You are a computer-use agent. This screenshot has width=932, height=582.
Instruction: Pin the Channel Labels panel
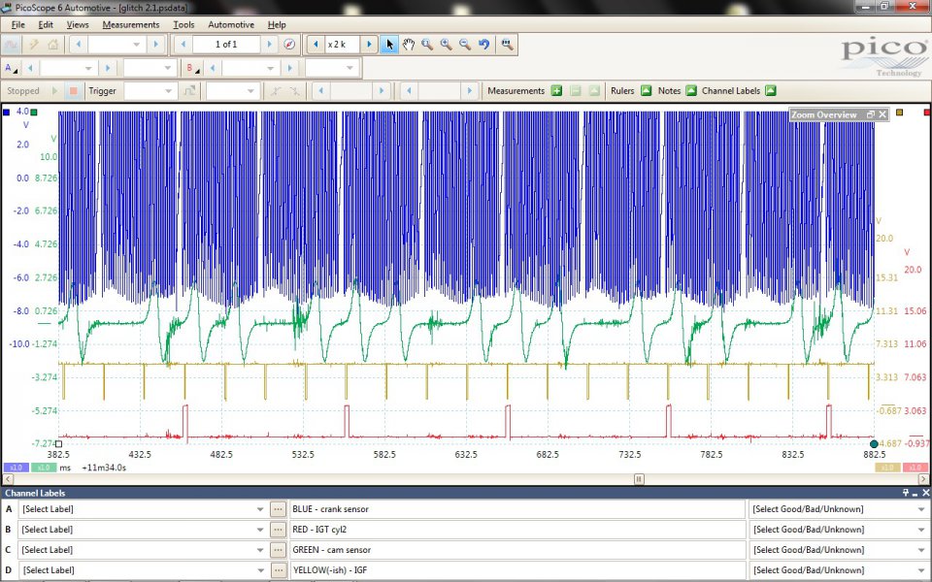(906, 493)
